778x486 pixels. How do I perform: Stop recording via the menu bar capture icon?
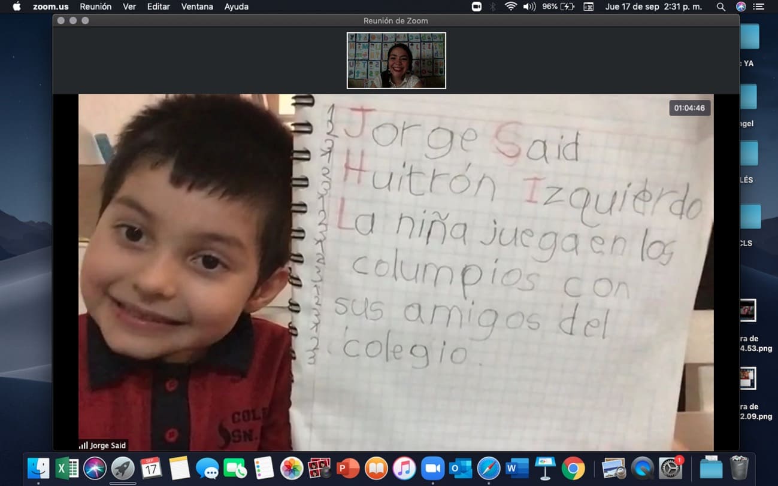coord(477,7)
